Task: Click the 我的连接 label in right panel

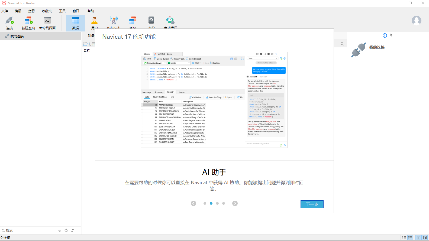Action: [377, 47]
